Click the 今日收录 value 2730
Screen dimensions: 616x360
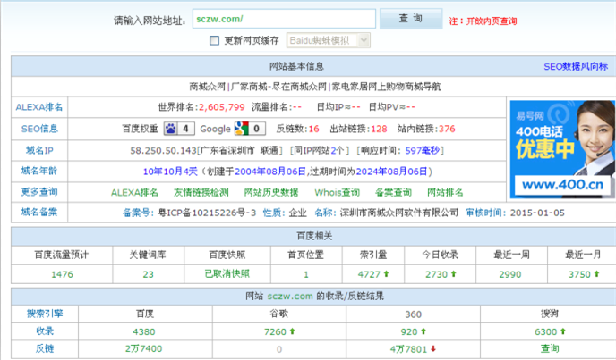pos(436,274)
